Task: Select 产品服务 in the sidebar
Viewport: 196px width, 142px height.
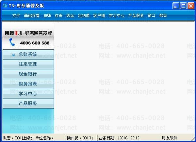Action: 28,103
